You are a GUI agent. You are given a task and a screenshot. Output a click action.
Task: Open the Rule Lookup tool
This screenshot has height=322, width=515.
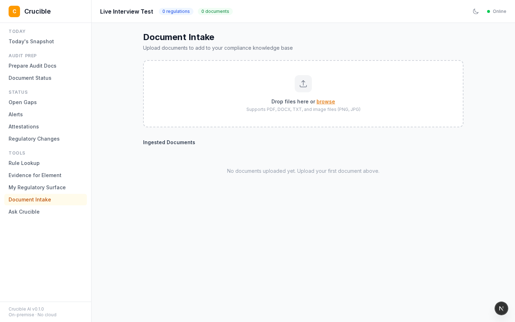pos(24,163)
